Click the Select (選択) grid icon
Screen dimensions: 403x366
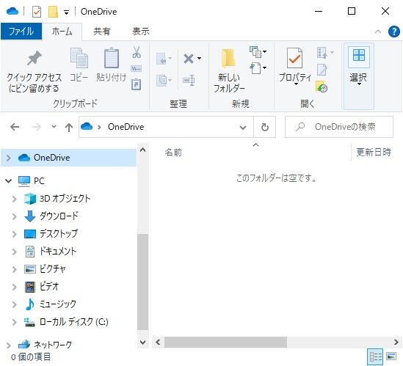click(x=359, y=55)
